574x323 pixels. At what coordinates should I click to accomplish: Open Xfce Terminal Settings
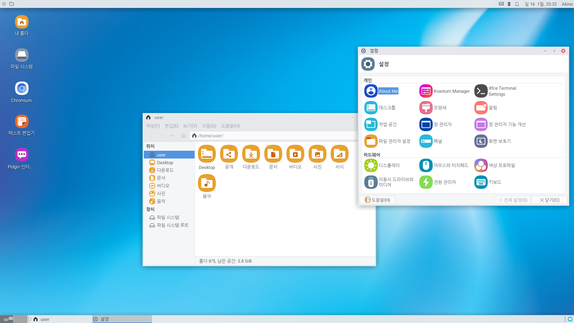pos(481,91)
